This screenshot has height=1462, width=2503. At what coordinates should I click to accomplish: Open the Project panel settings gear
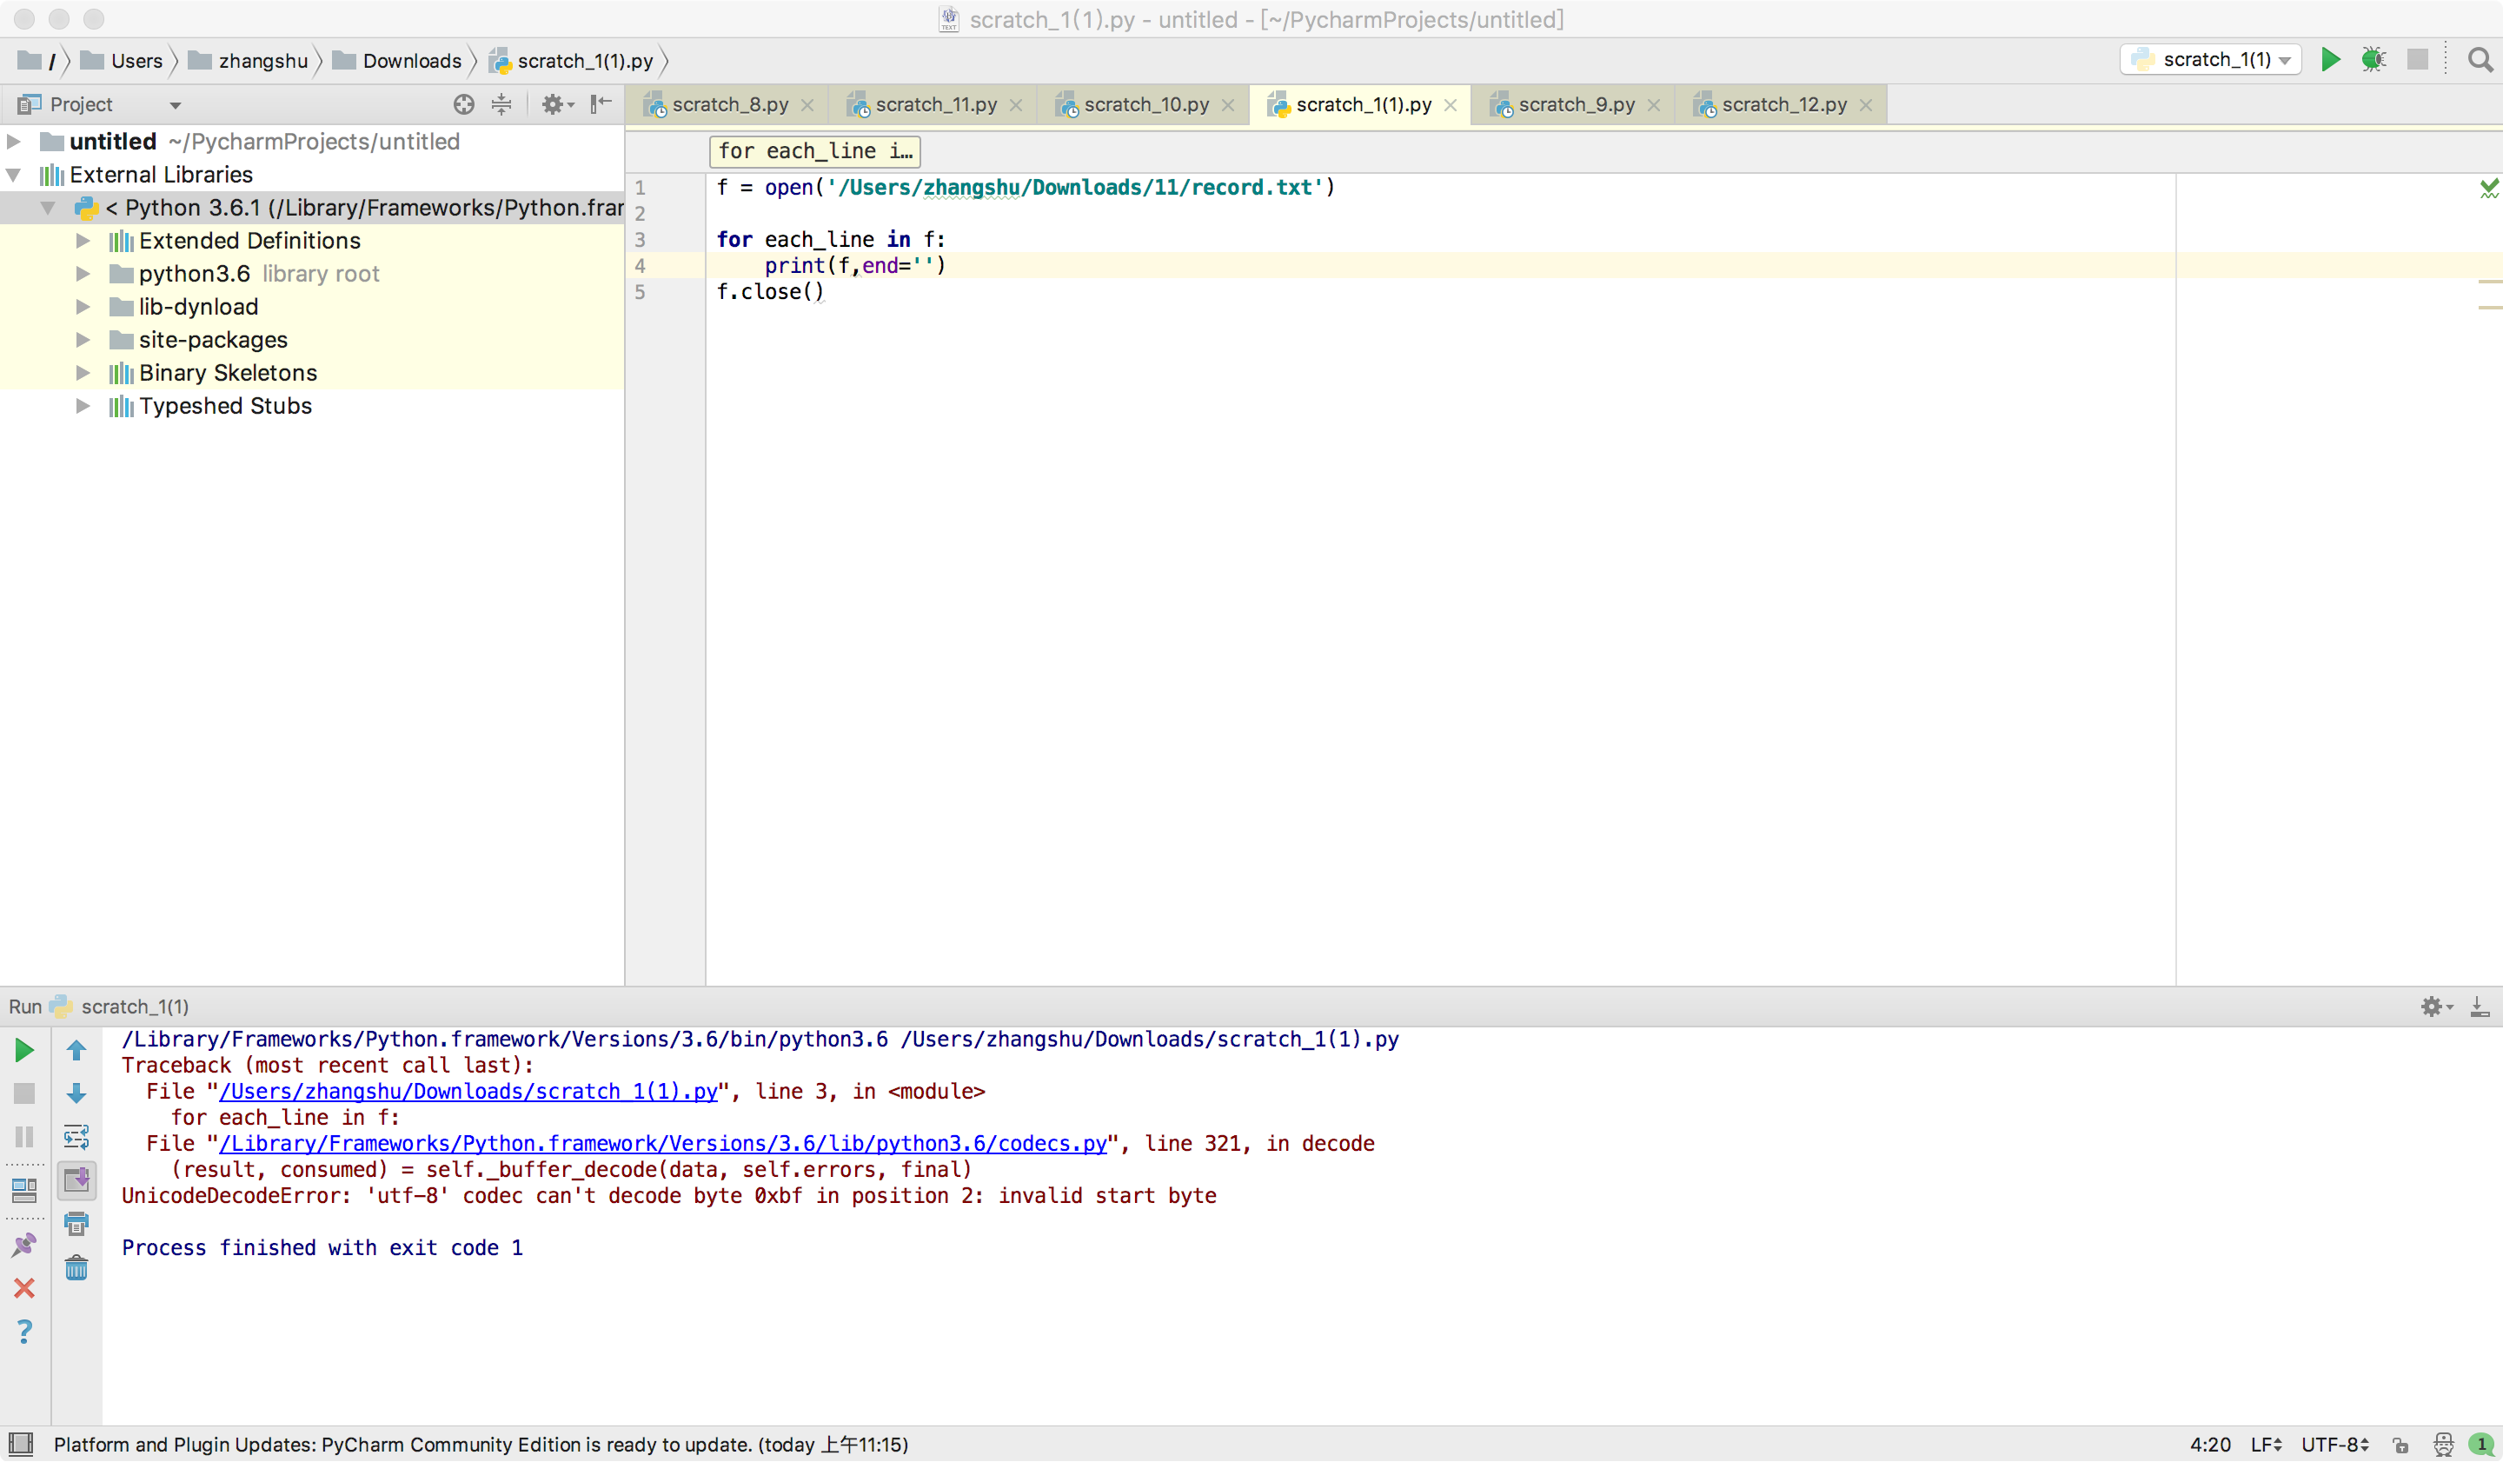556,104
